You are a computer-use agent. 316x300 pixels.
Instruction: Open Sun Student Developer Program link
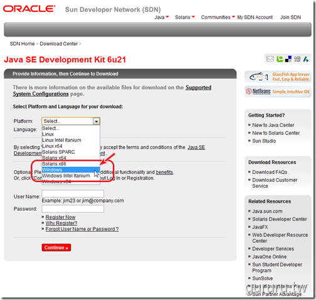coord(277,267)
